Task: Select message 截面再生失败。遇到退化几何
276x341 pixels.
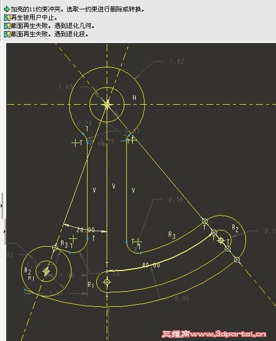Action: point(53,26)
